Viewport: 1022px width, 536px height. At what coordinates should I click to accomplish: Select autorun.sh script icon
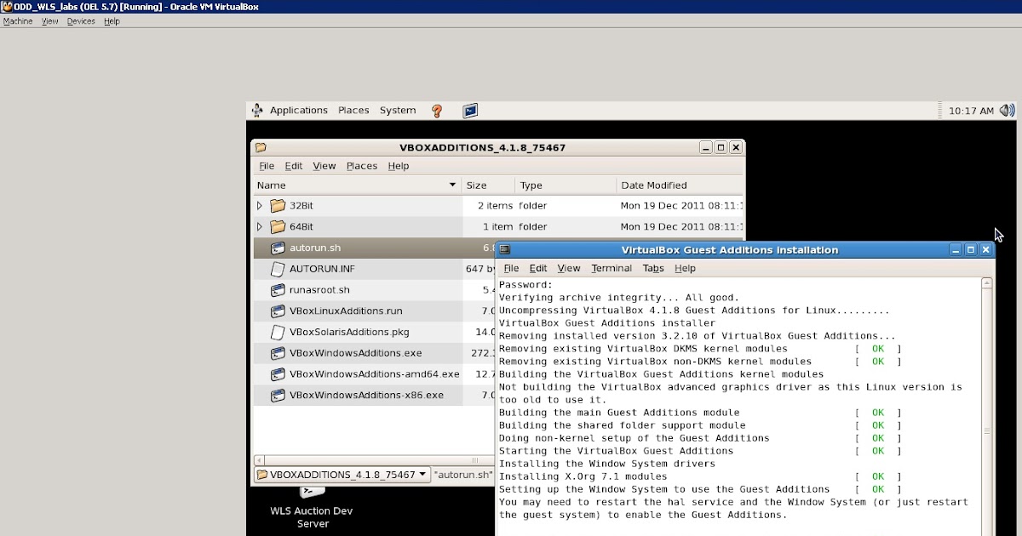[x=278, y=248]
